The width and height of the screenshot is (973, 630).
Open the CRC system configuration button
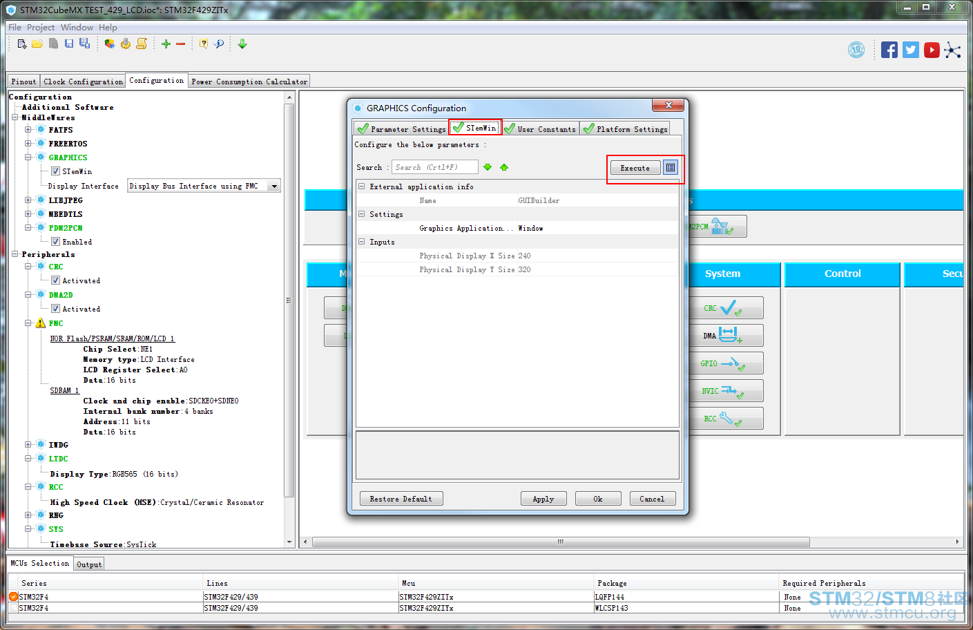[x=725, y=308]
